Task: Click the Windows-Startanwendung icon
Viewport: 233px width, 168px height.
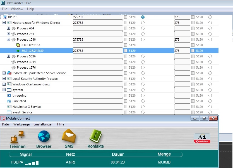Action: pos(9,84)
